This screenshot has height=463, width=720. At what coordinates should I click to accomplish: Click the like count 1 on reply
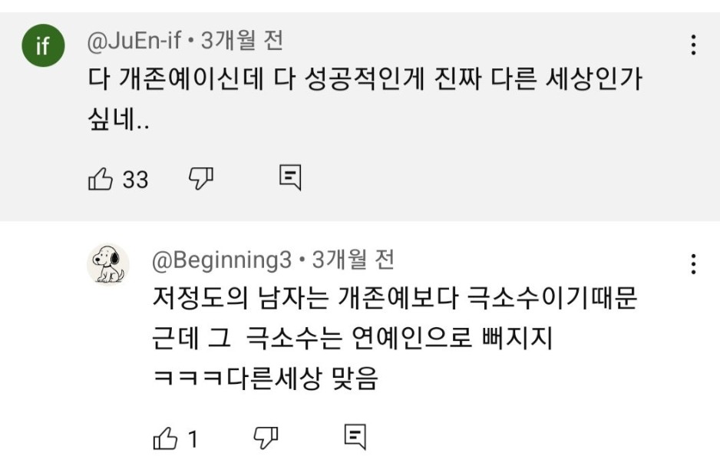[x=193, y=439]
